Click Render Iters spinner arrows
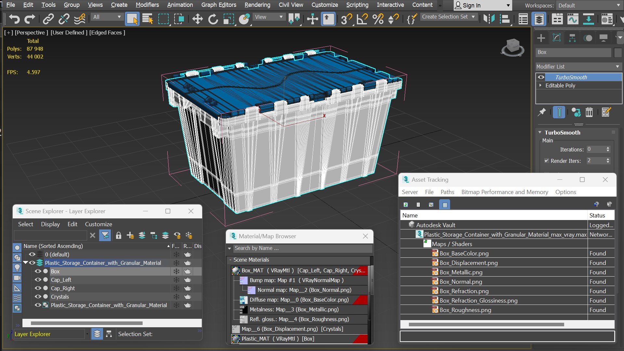Screen dimensions: 624x351 point(608,161)
